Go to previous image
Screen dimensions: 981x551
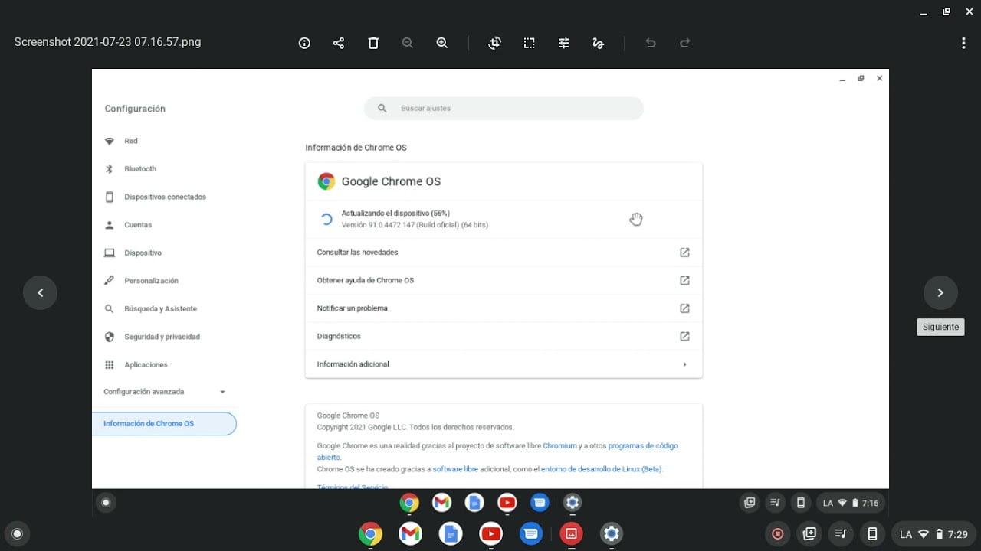tap(41, 292)
